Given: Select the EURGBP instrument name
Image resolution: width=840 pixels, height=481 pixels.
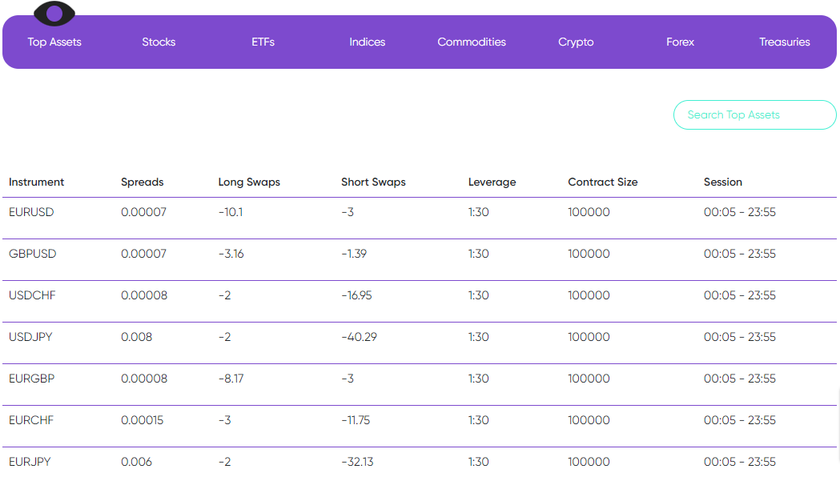Looking at the screenshot, I should 31,379.
